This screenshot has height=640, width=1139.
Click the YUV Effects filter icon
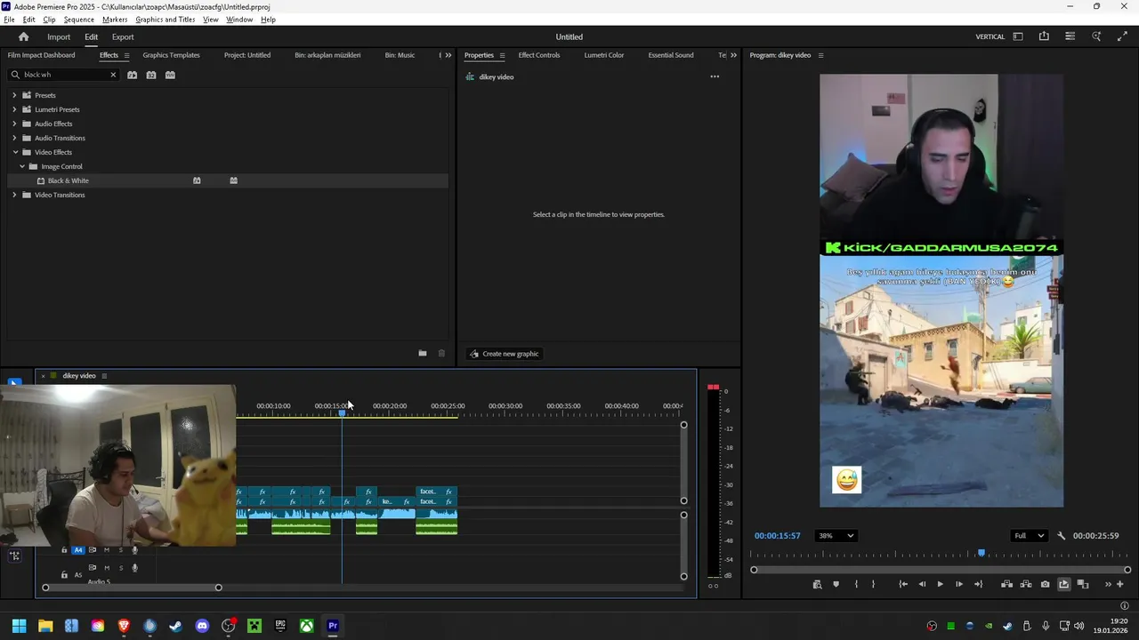[170, 75]
